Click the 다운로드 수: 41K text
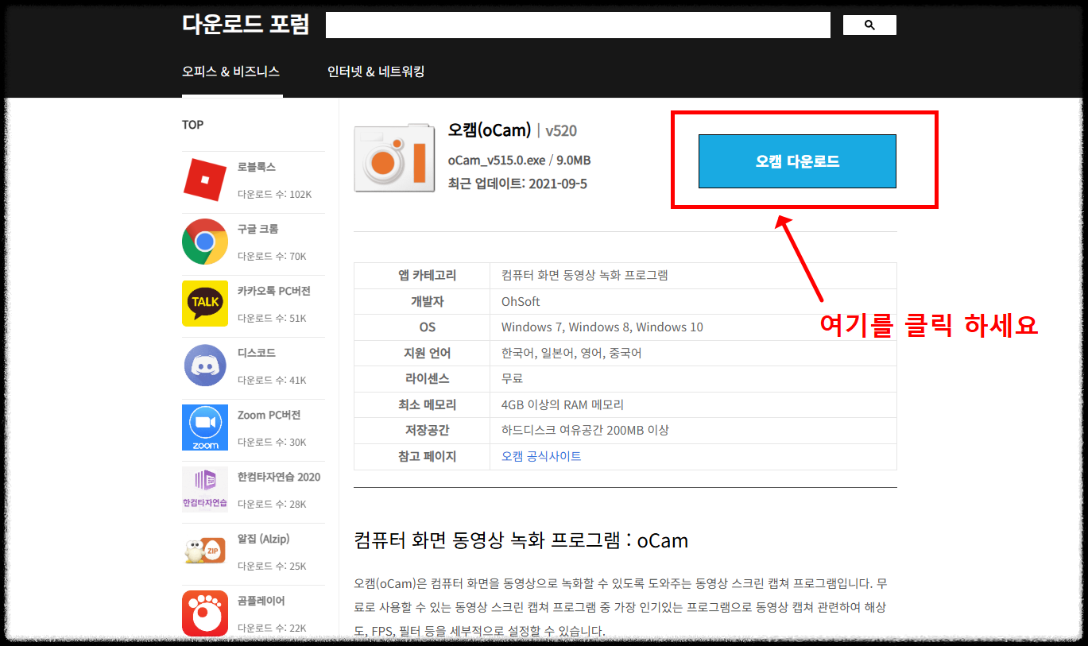Viewport: 1088px width, 646px height. click(x=272, y=380)
